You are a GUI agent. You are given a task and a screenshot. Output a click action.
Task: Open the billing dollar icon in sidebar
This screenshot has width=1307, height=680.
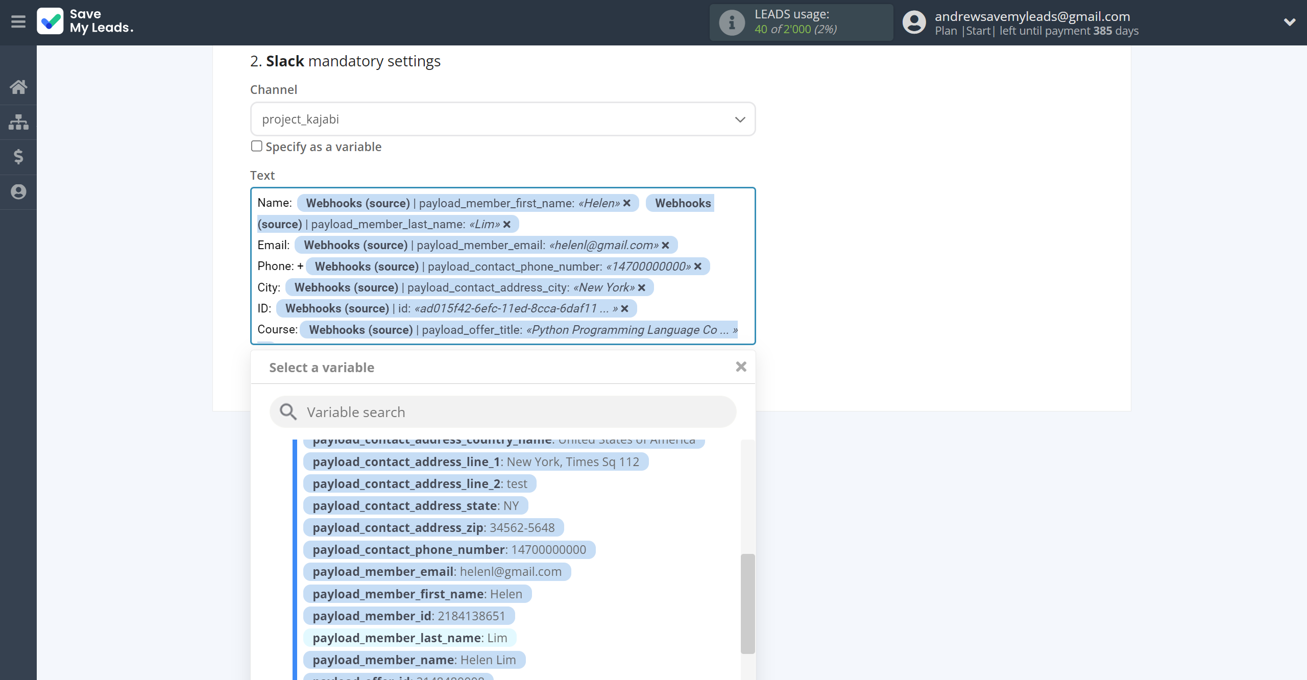(18, 157)
